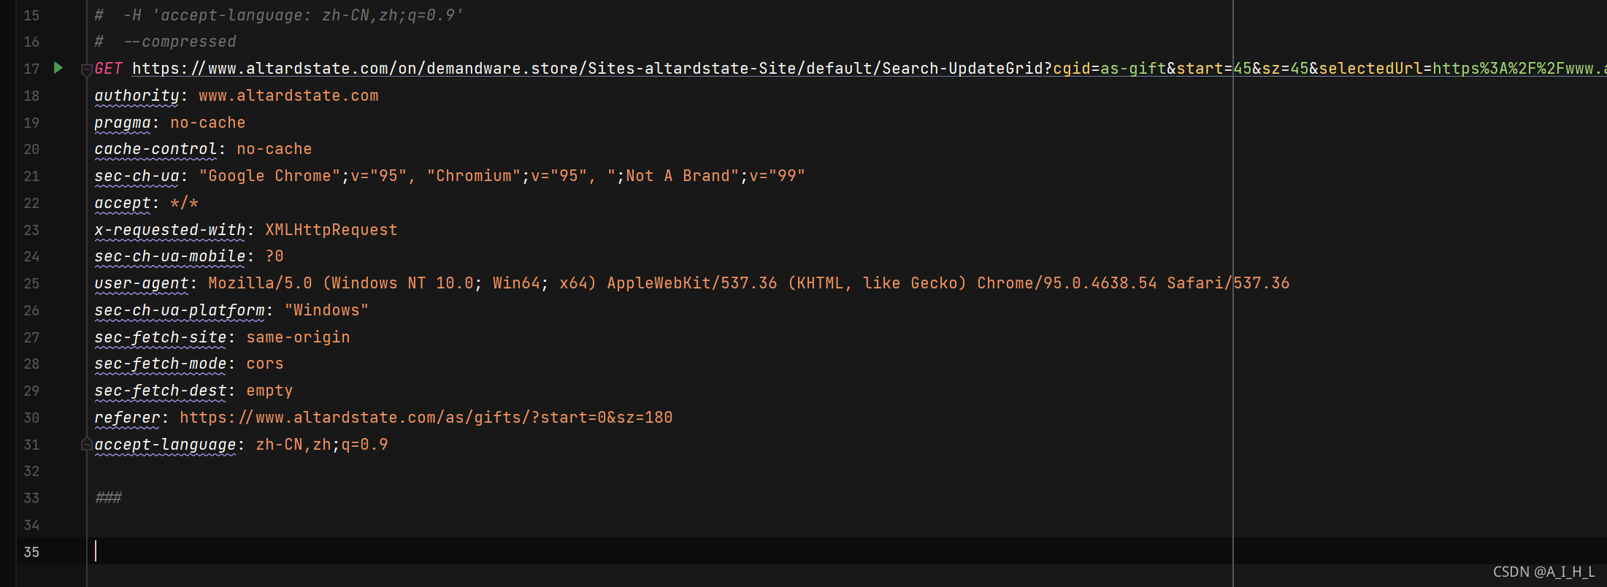Click the 'sec-fetch-dest' header name
This screenshot has height=587, width=1607.
(x=161, y=391)
